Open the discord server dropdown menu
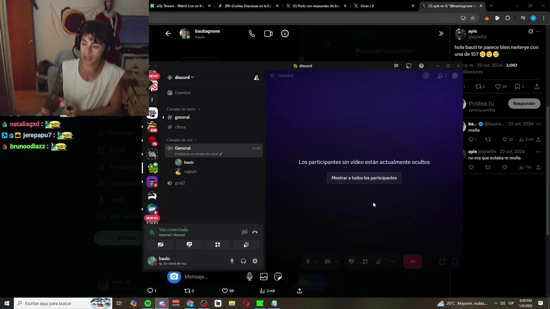Viewport: 550px width, 309px height. 184,77
